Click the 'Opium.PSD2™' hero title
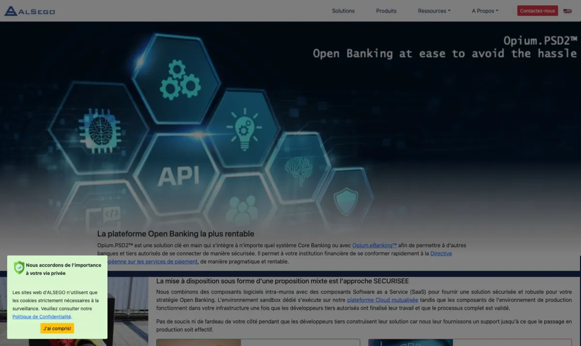The height and width of the screenshot is (346, 581). [540, 40]
